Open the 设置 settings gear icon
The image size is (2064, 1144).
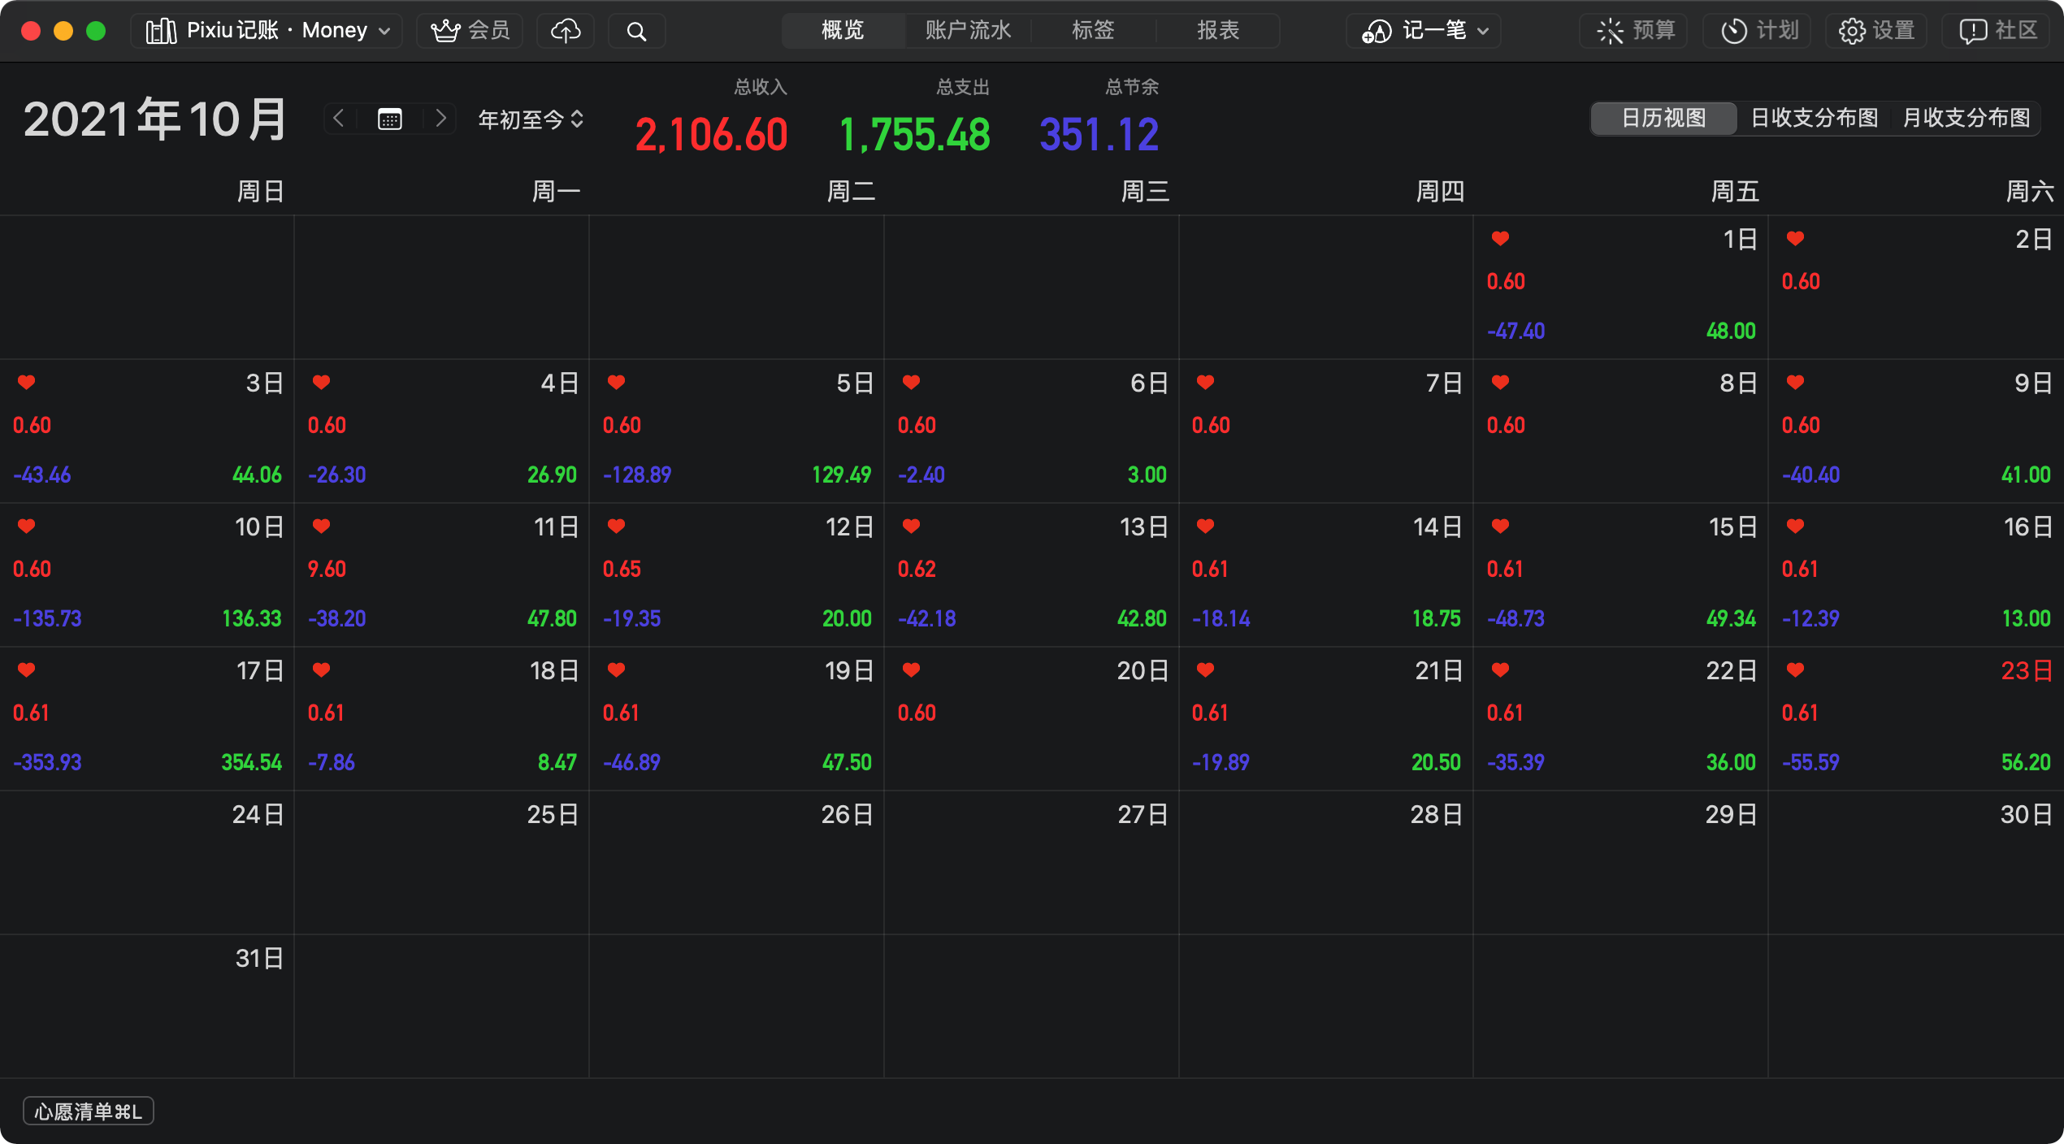[x=1853, y=31]
